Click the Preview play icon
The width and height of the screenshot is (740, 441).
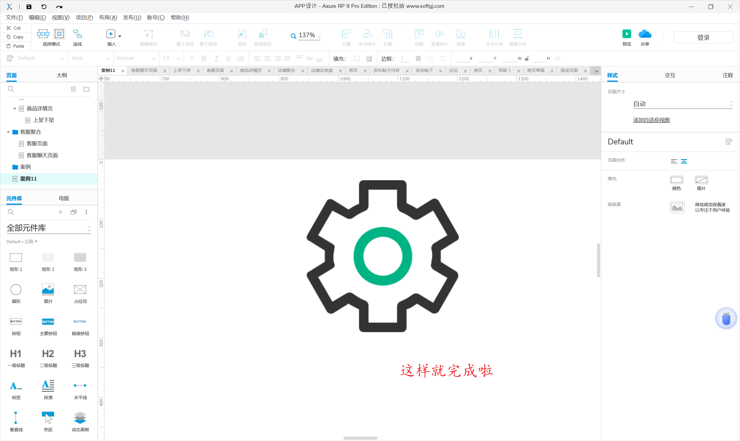point(626,34)
